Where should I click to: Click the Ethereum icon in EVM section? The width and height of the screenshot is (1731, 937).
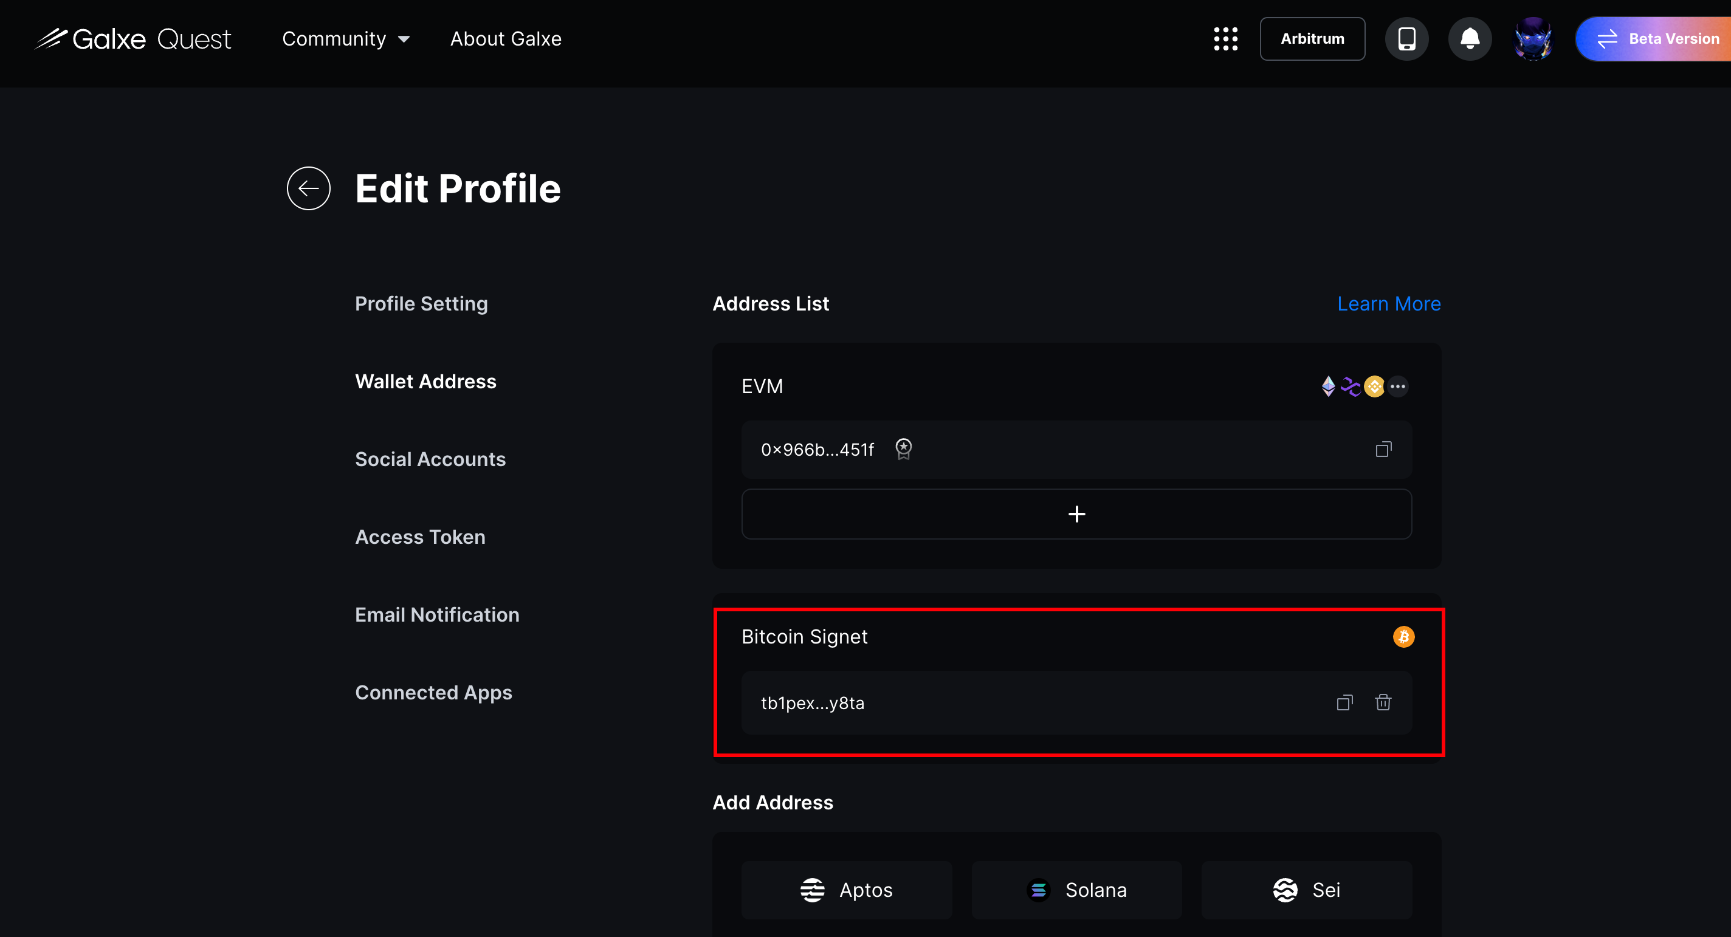[x=1328, y=385]
